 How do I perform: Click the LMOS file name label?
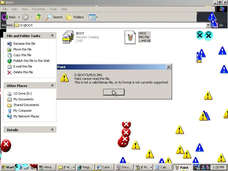142,33
